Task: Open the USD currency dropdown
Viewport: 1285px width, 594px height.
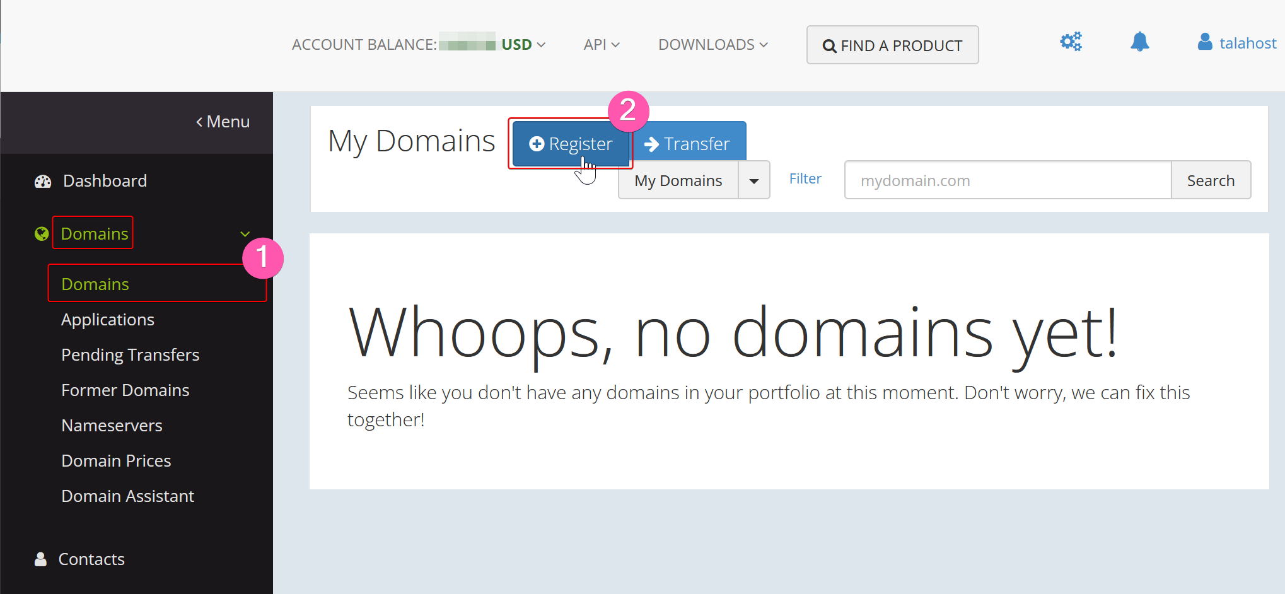Action: click(x=523, y=45)
